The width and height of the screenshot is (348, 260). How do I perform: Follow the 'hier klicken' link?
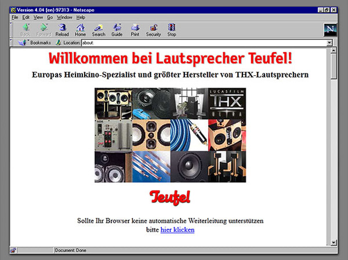(x=177, y=230)
